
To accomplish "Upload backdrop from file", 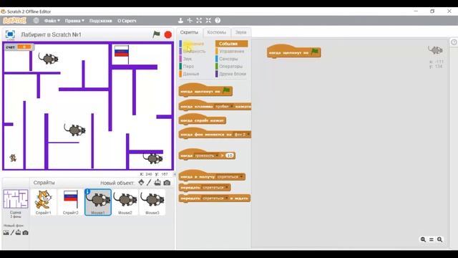I will pos(18,233).
